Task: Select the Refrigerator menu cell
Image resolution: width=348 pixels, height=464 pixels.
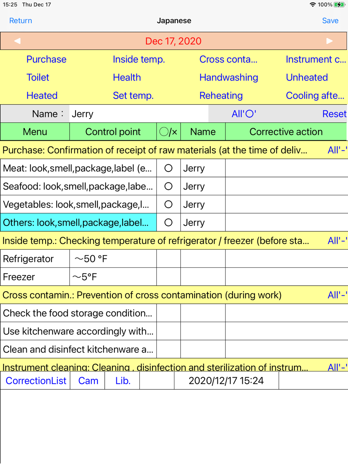Action: [35, 259]
